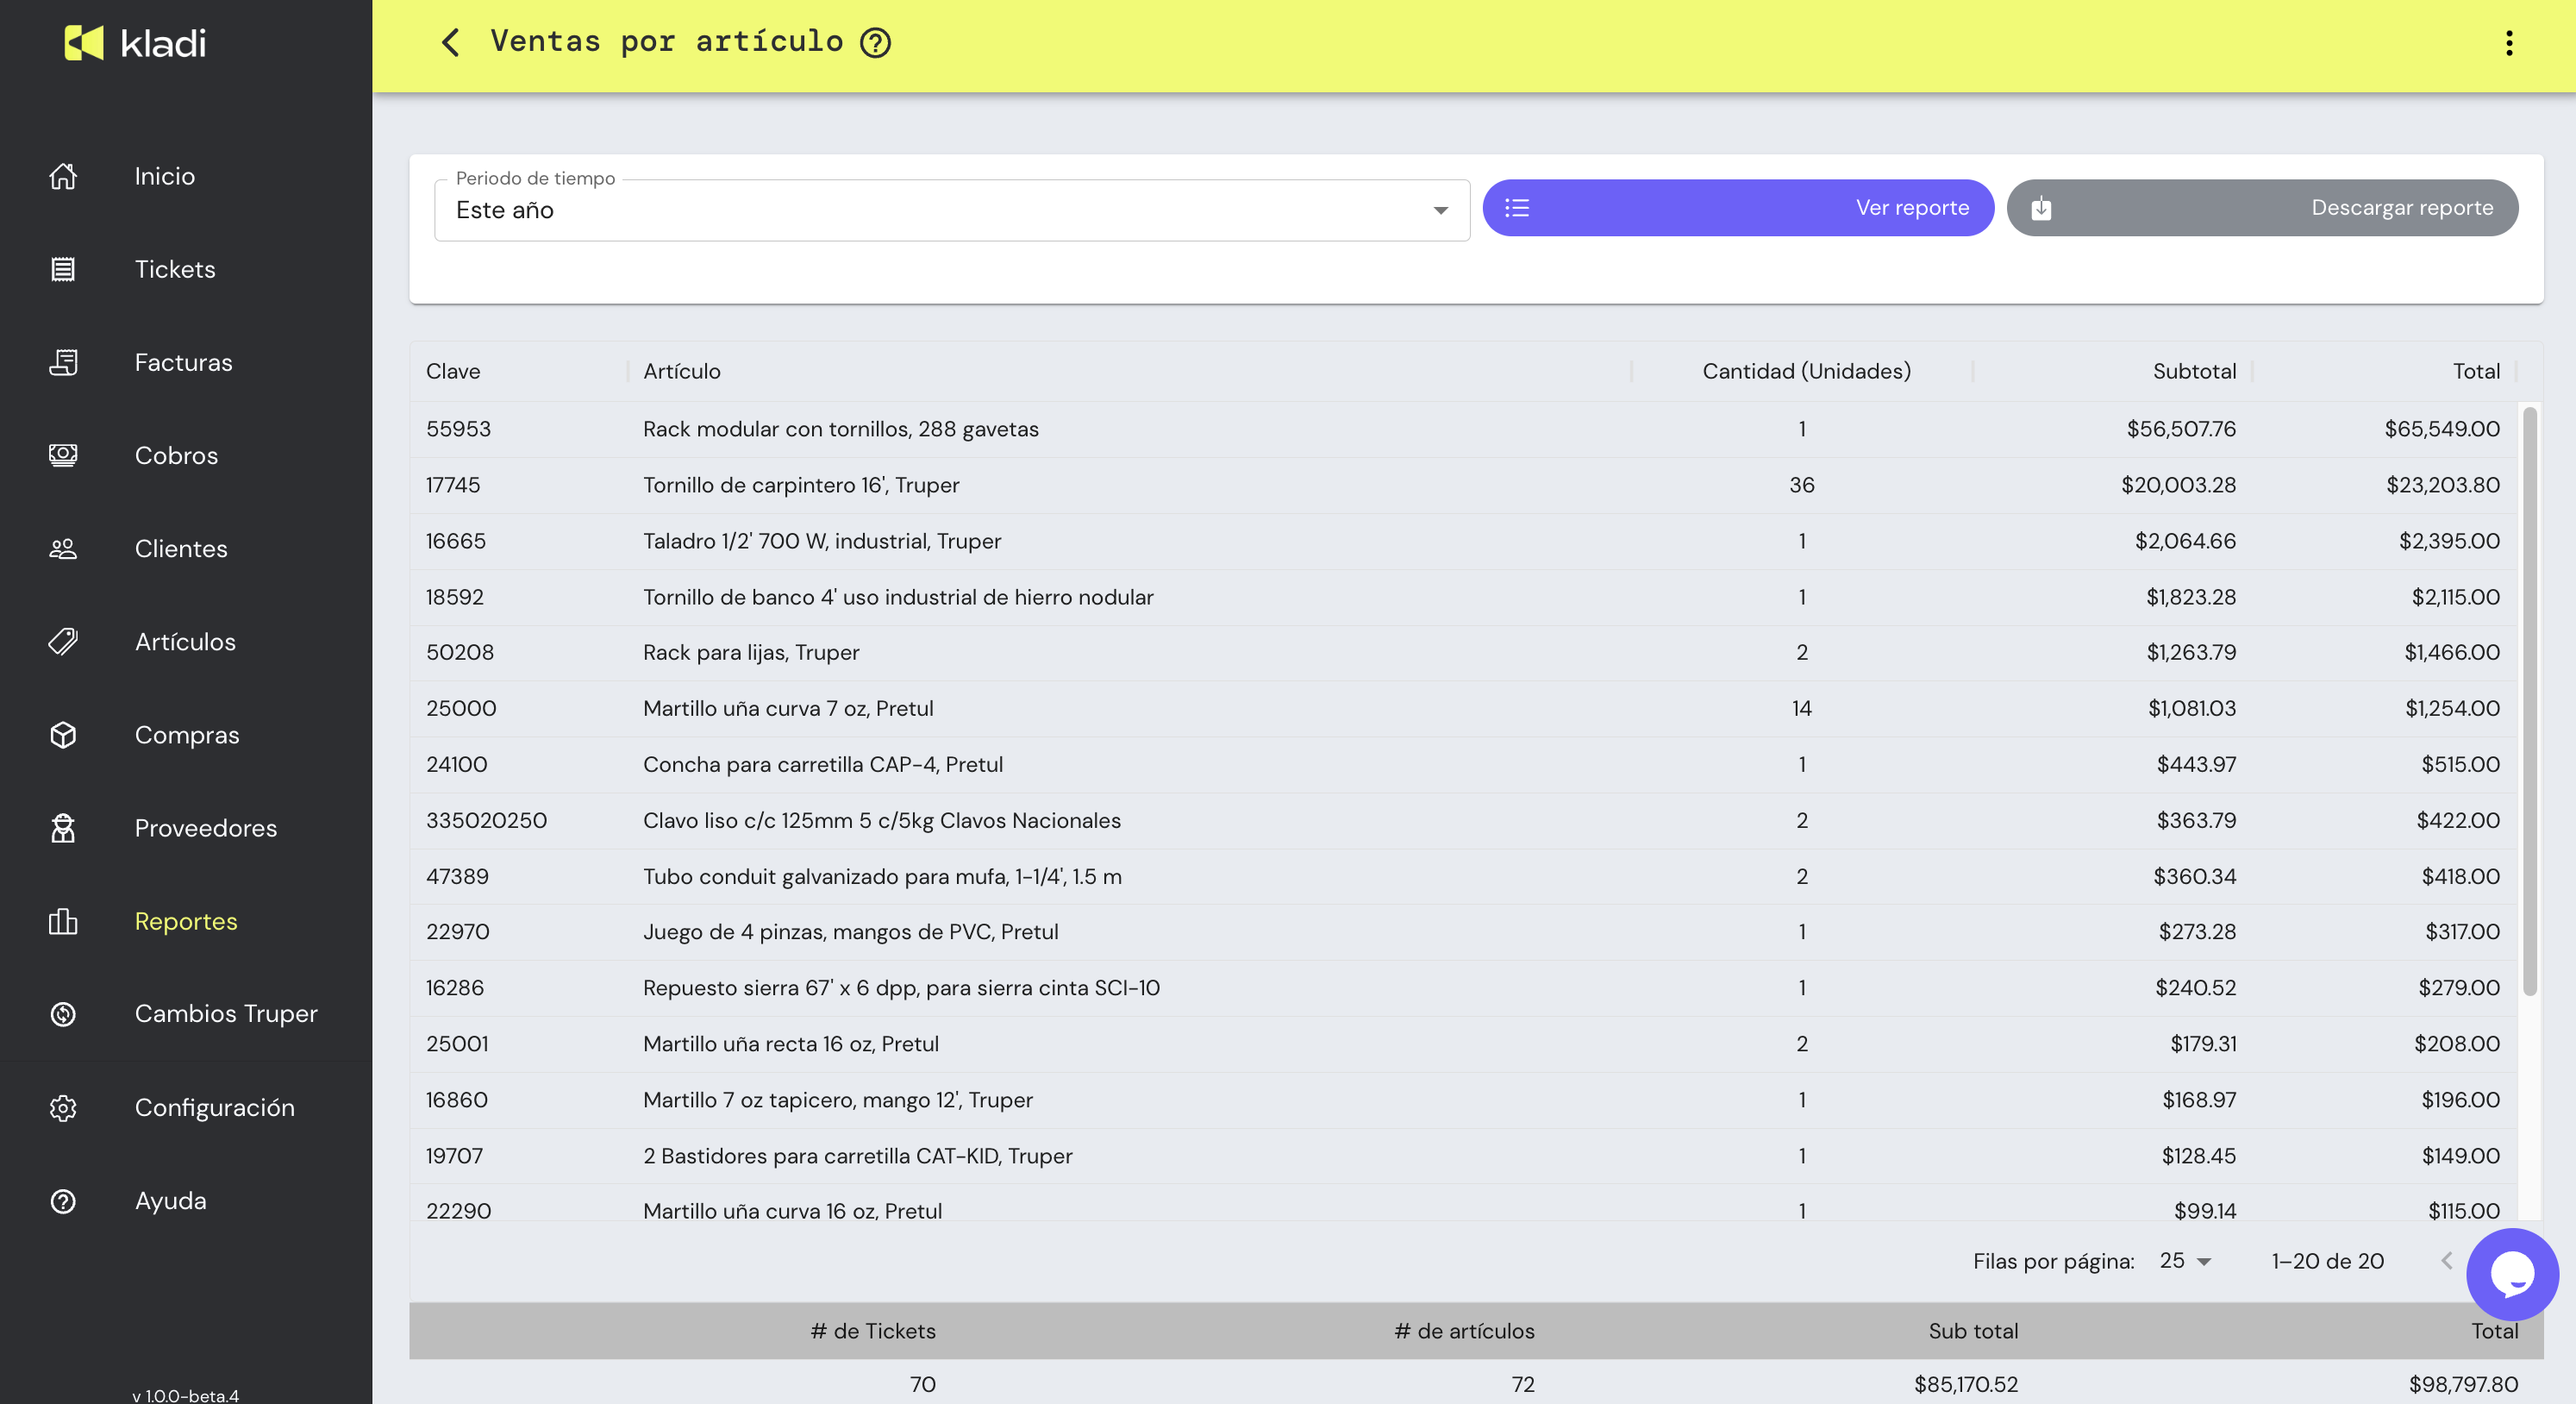This screenshot has width=2576, height=1404.
Task: Go to the Clientes section
Action: point(181,548)
